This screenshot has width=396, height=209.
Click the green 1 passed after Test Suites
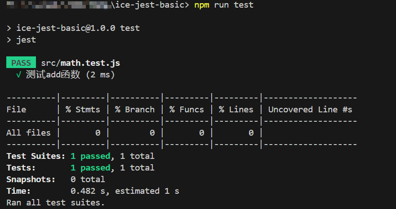pos(90,156)
